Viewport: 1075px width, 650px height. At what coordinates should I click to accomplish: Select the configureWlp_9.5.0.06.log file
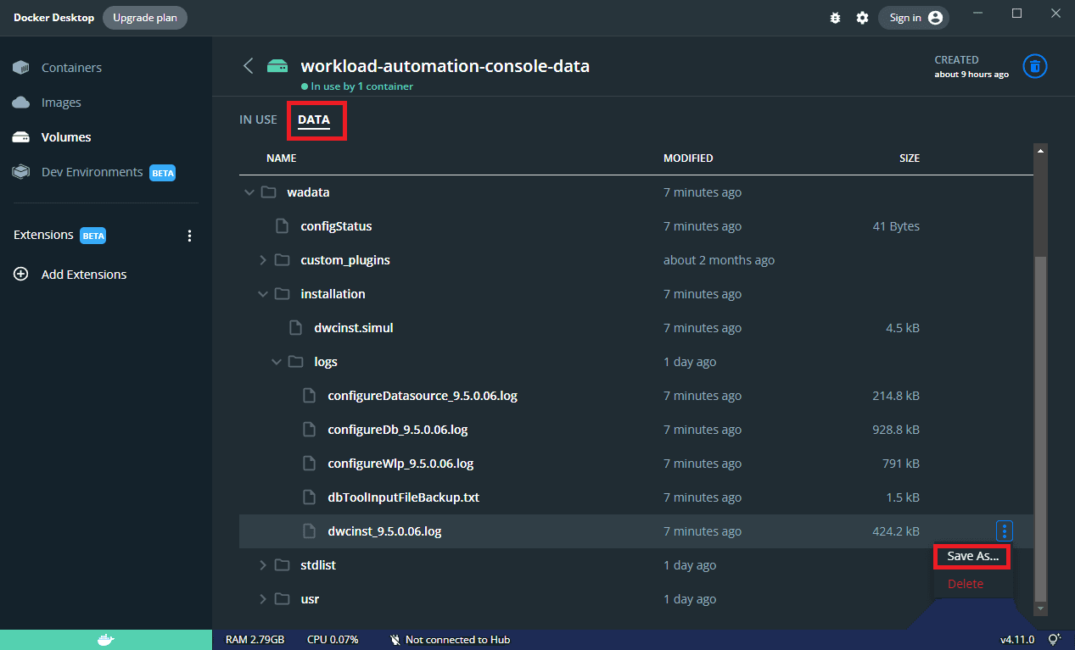pos(400,464)
